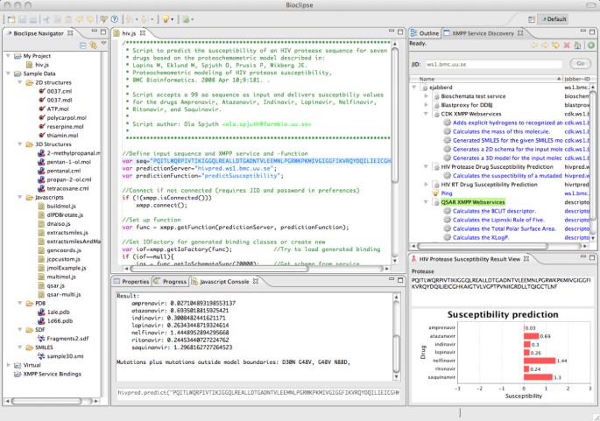Click the New wizard toolbar icon
This screenshot has width=600, height=421.
pos(11,19)
